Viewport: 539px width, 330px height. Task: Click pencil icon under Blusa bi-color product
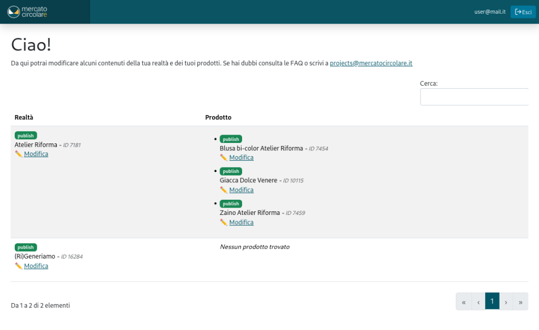[223, 158]
